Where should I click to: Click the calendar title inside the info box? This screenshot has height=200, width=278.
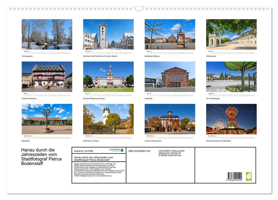(94, 158)
